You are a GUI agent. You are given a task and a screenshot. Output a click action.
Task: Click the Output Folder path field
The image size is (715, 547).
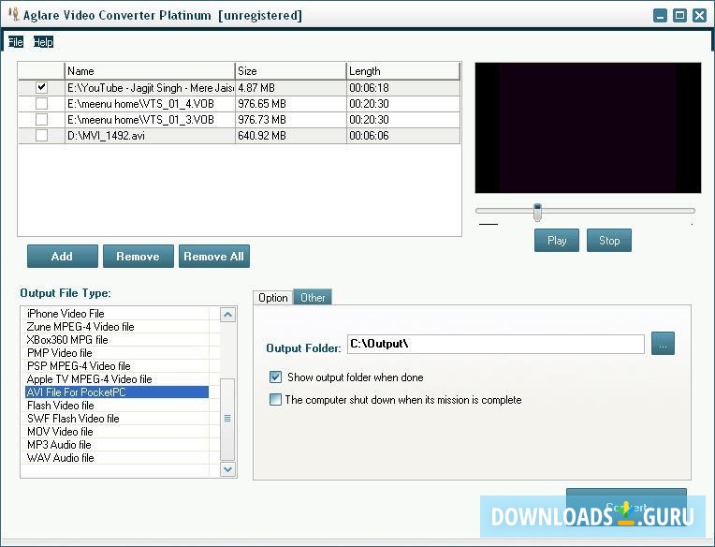click(496, 344)
